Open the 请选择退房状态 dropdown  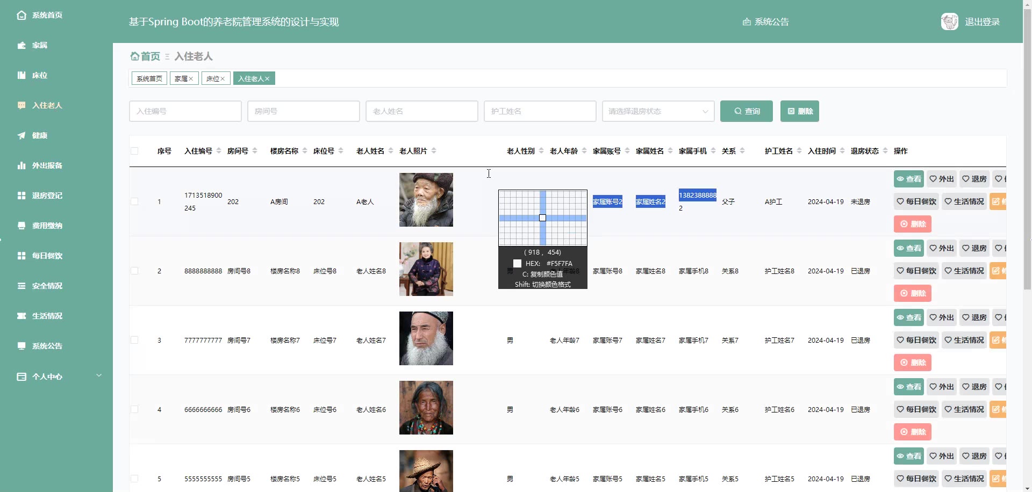[x=658, y=111]
